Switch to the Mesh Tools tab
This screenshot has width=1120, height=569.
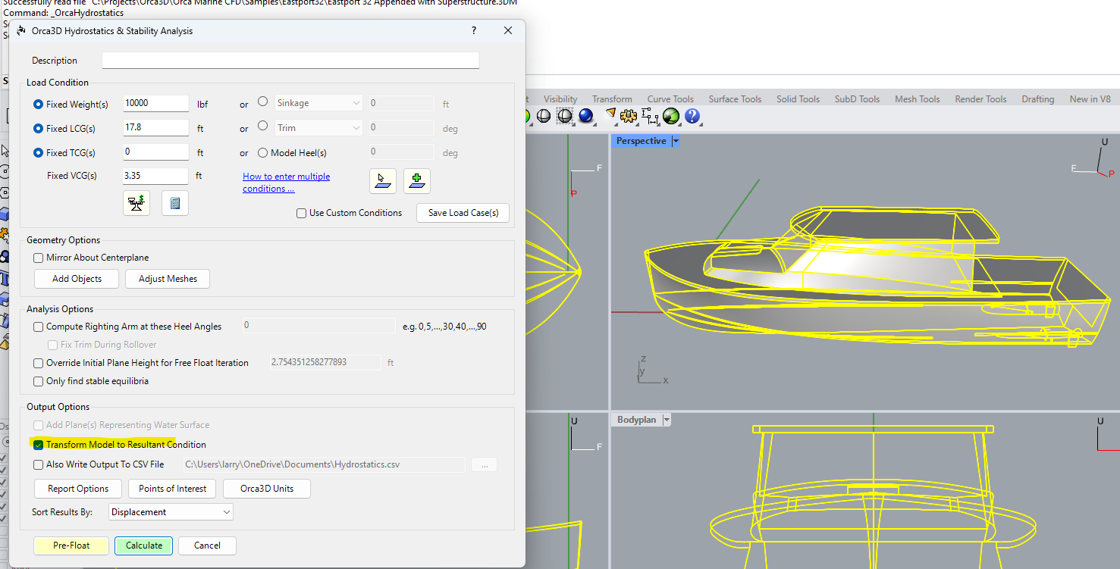click(x=917, y=99)
